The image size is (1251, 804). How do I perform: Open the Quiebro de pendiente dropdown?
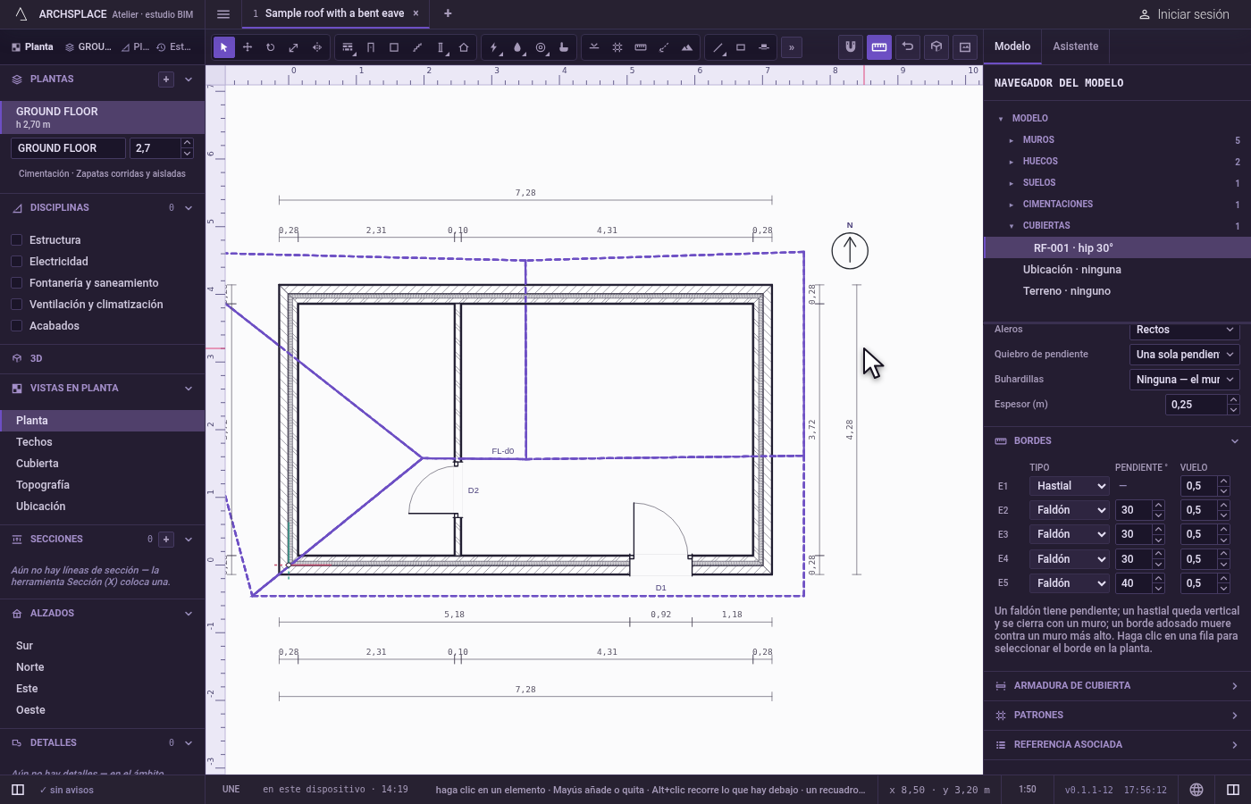pyautogui.click(x=1184, y=355)
